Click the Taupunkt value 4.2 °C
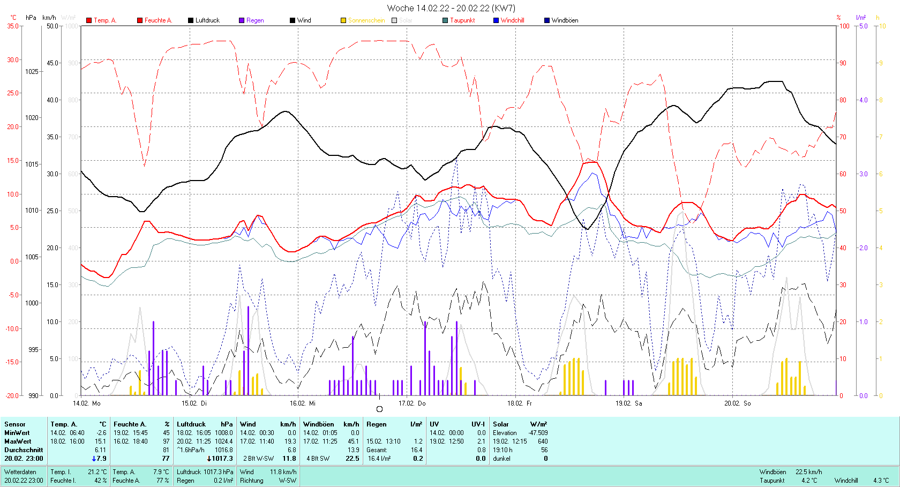The height and width of the screenshot is (487, 900). pyautogui.click(x=809, y=481)
